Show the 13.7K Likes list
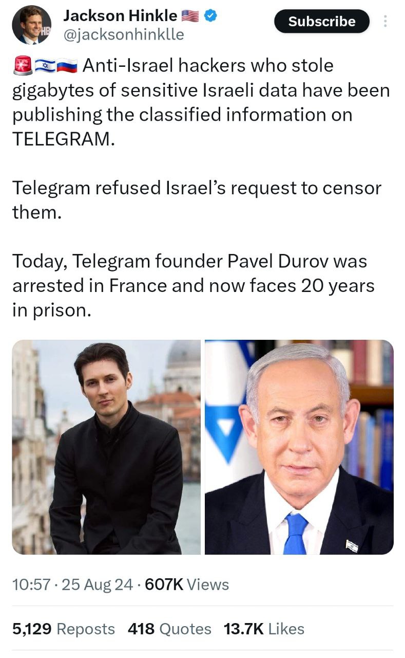 click(x=264, y=629)
